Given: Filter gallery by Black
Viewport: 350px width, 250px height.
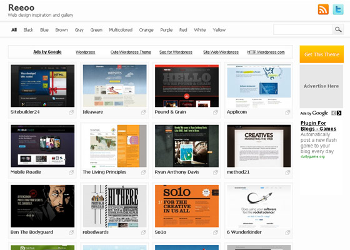Looking at the screenshot, I should click(x=28, y=30).
